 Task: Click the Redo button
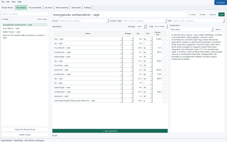(x=203, y=14)
